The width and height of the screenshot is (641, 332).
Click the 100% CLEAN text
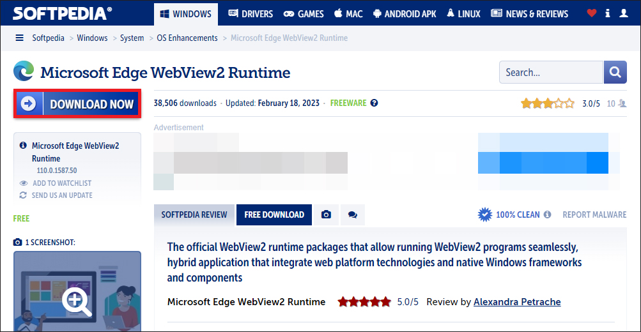pos(518,215)
